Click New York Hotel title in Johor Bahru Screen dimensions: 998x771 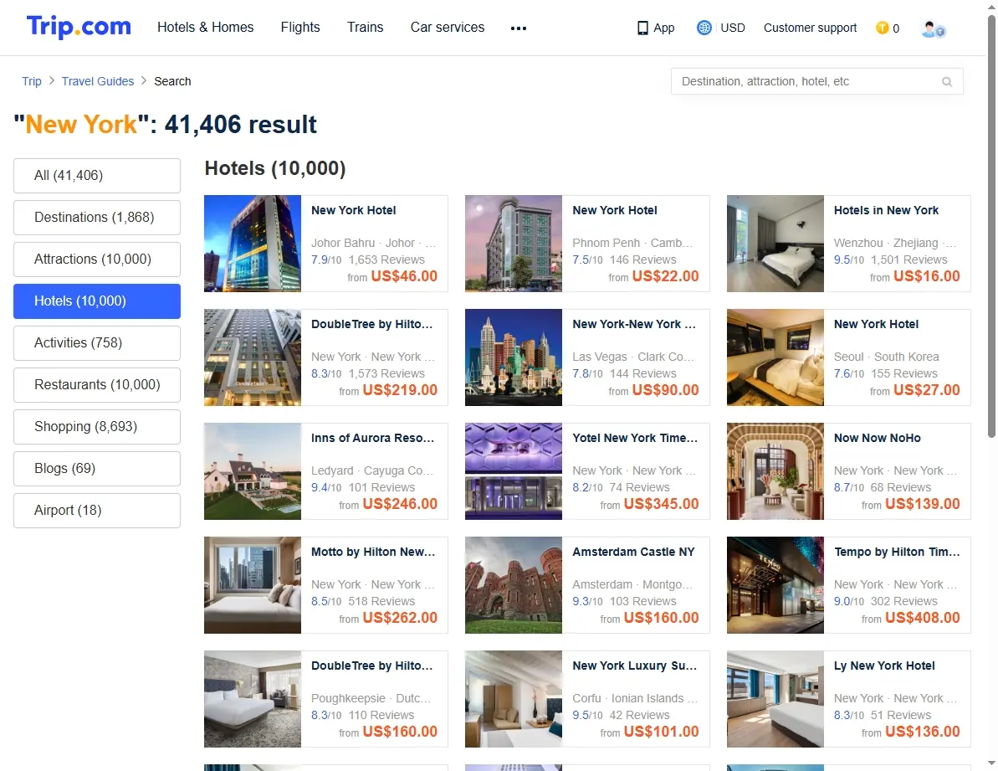click(353, 210)
